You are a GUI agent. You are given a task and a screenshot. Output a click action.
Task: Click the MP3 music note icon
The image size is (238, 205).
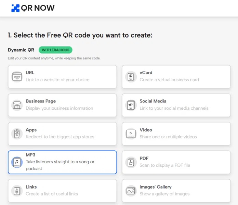[x=17, y=162]
